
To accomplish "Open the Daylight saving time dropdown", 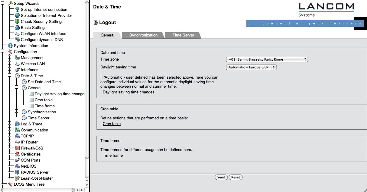I will click(251, 67).
